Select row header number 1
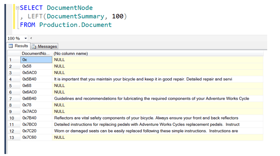Image resolution: width=280 pixels, height=156 pixels. tap(14, 60)
